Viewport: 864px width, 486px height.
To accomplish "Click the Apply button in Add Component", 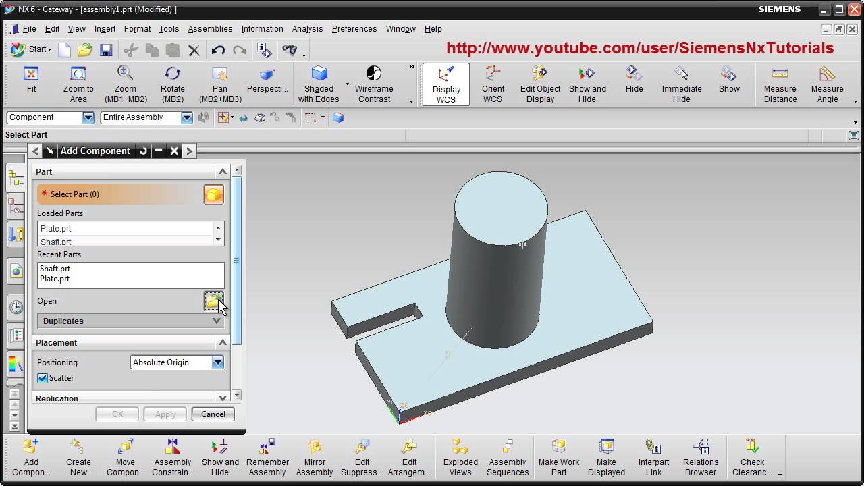I will 165,414.
